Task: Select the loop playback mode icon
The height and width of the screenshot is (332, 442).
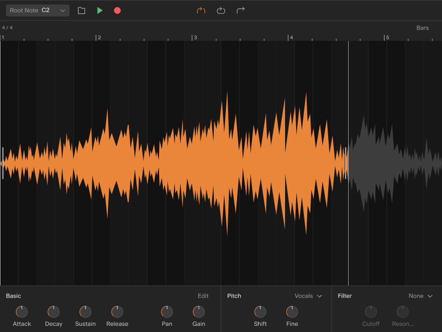Action: 220,11
